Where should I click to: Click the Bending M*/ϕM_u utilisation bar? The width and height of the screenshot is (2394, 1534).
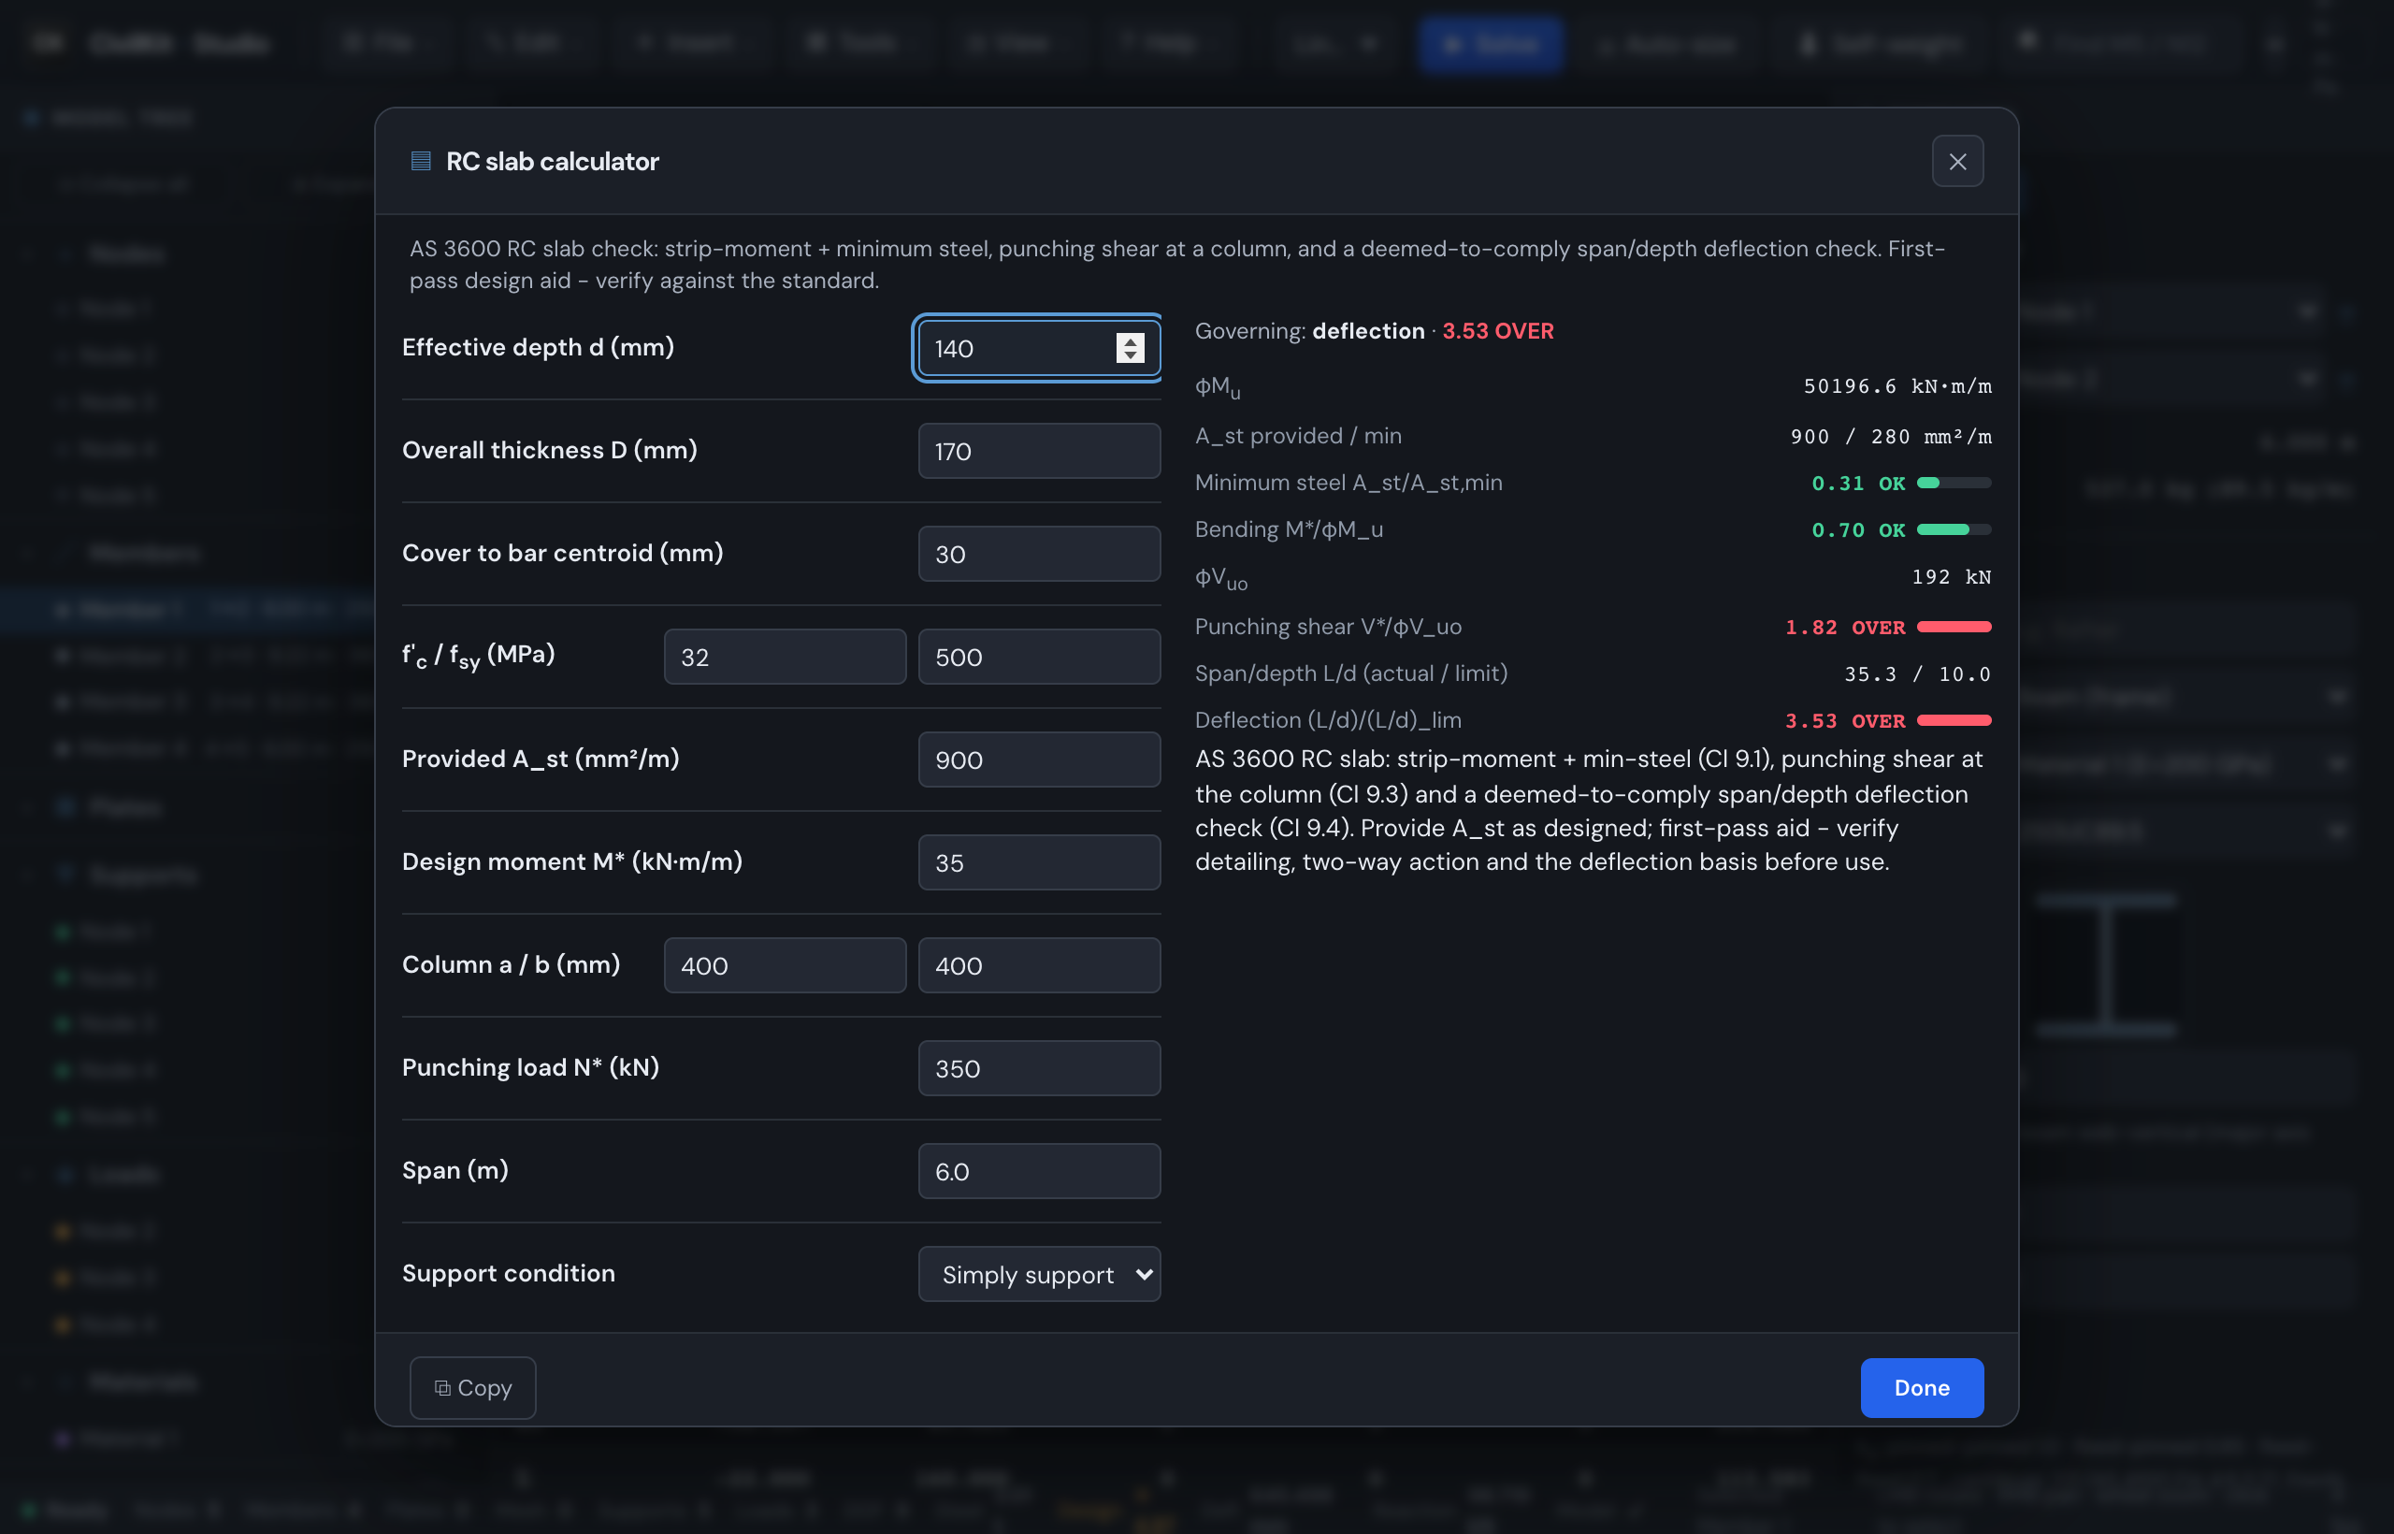click(x=1954, y=530)
